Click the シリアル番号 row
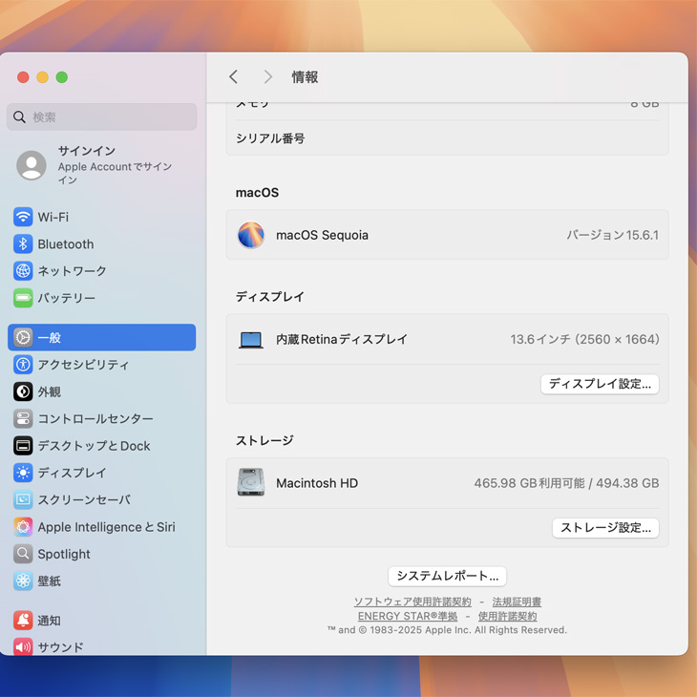The height and width of the screenshot is (697, 697). pyautogui.click(x=447, y=138)
